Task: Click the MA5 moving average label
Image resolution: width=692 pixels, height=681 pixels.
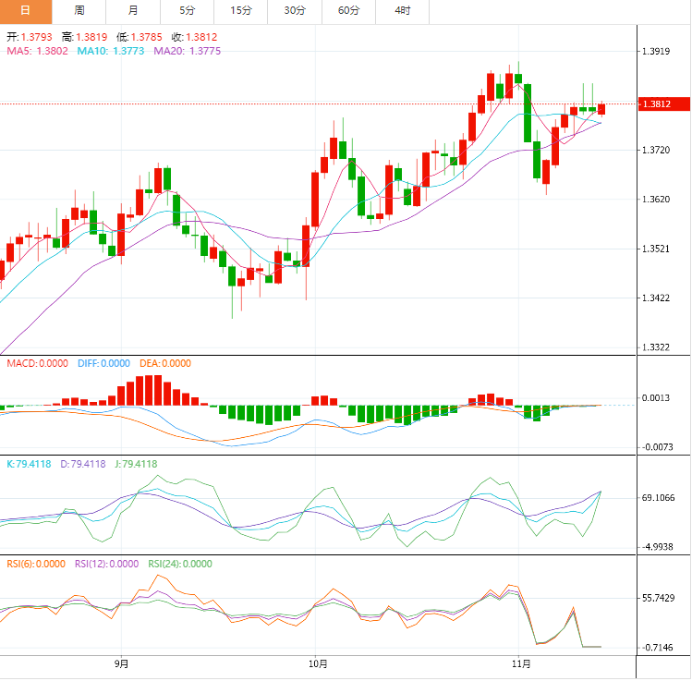Action: pos(35,52)
